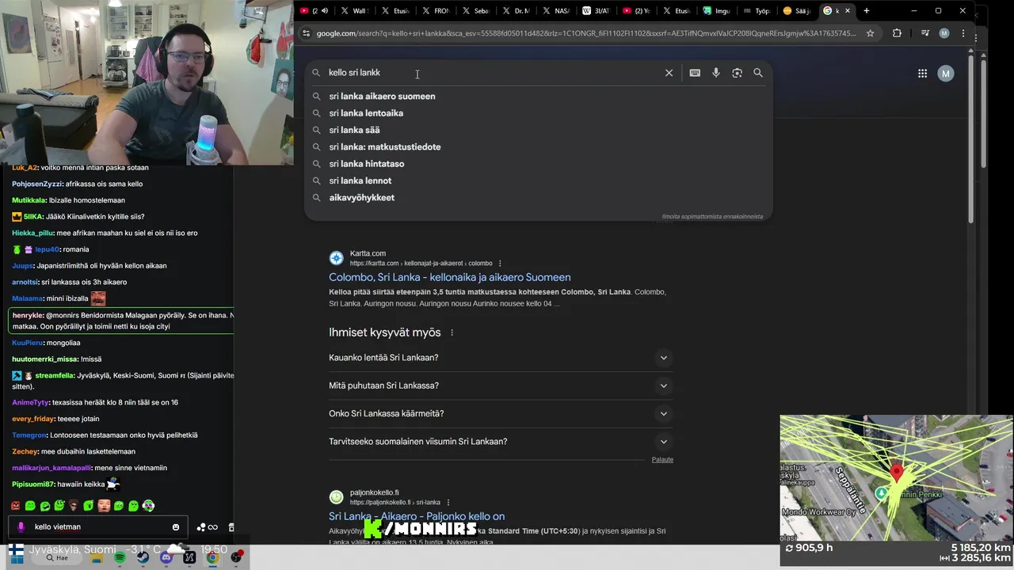
Task: Start voice search with the microphone icon
Action: [x=716, y=73]
